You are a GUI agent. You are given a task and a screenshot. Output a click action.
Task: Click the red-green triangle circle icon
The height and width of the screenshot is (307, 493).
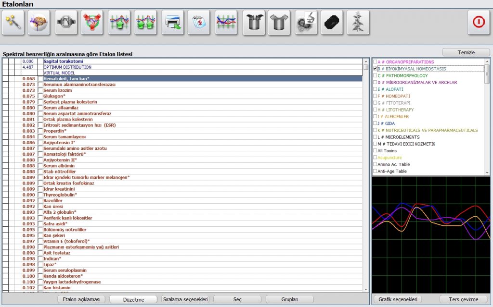point(91,23)
